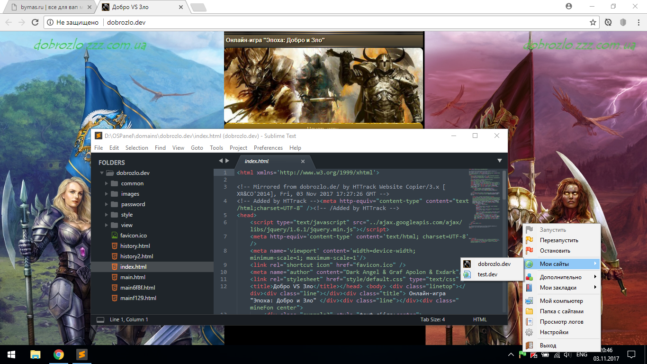The height and width of the screenshot is (364, 647).
Task: Open Мои закладки submenu in OSPanel menu
Action: [562, 288]
